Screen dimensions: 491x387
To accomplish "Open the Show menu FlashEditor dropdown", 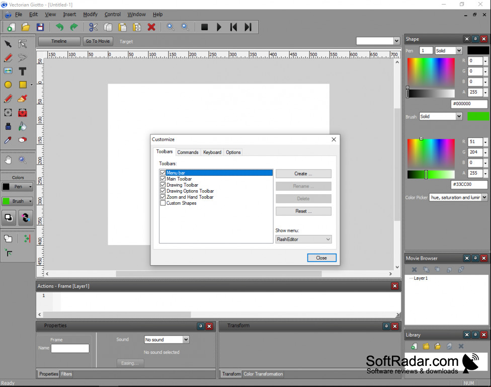I will pos(303,240).
